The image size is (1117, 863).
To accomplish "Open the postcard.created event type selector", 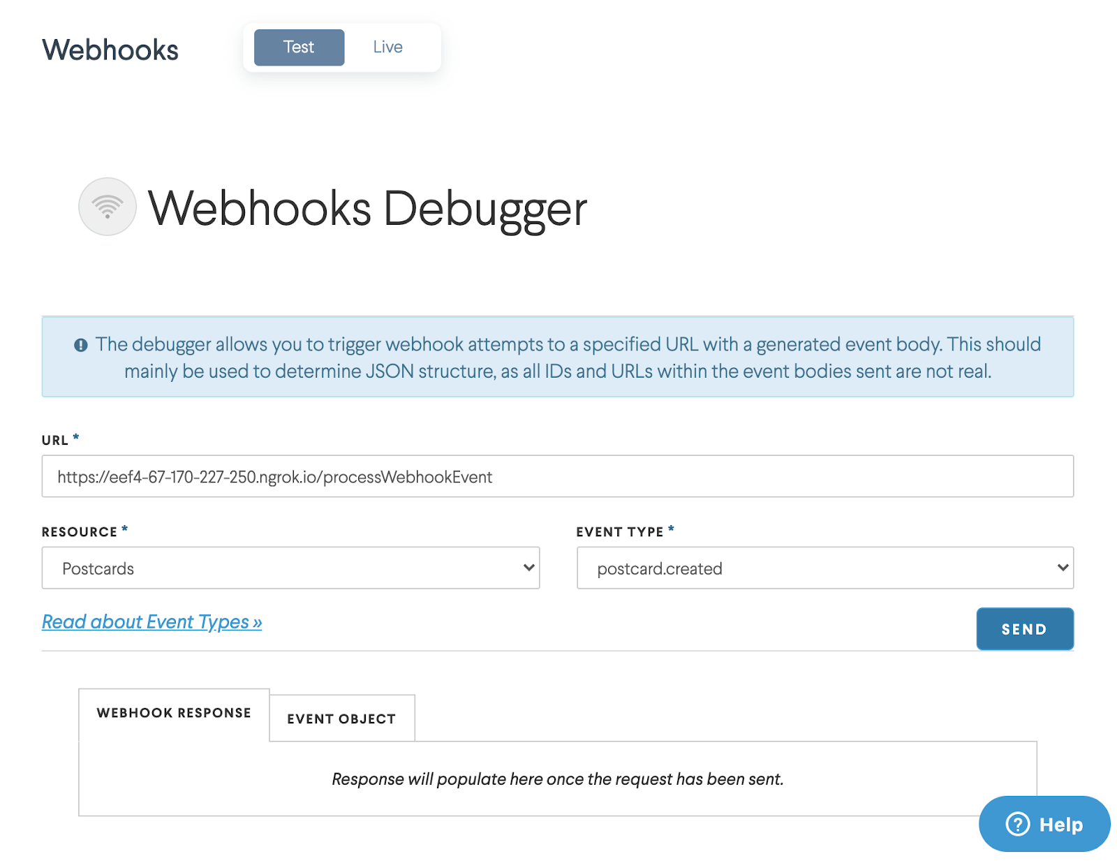I will point(824,568).
